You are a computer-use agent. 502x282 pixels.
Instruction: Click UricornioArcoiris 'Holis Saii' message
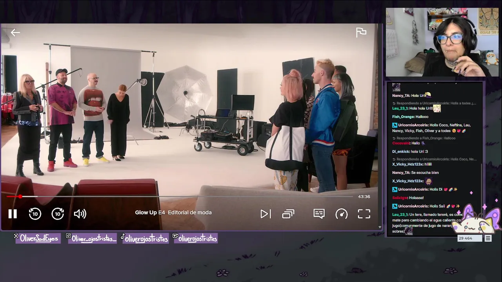click(426, 206)
